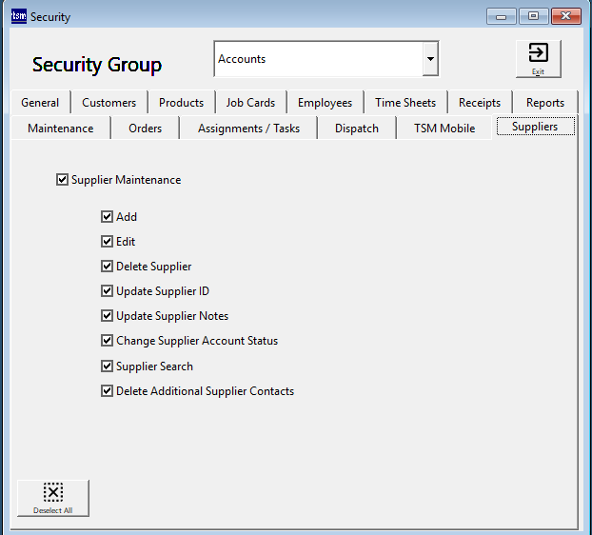This screenshot has width=592, height=535.
Task: Open the Customers tab
Action: pos(109,103)
